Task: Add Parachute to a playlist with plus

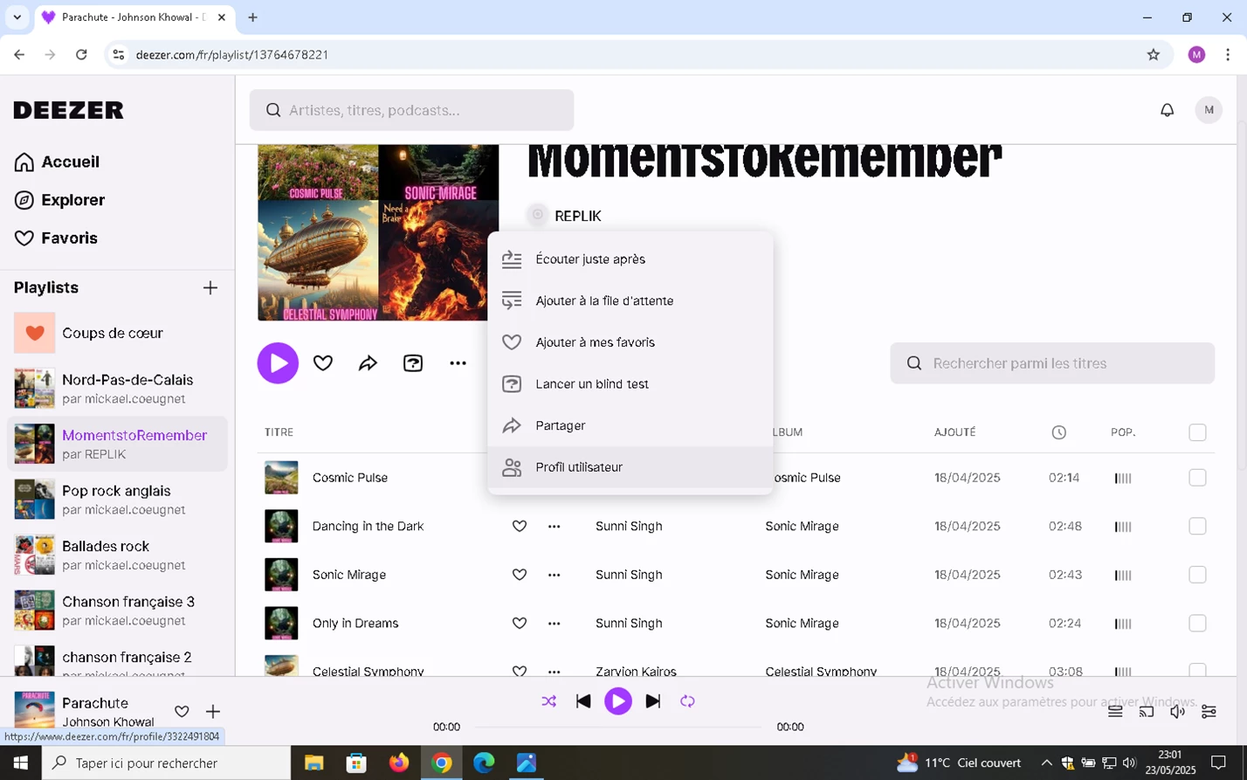Action: click(x=212, y=712)
